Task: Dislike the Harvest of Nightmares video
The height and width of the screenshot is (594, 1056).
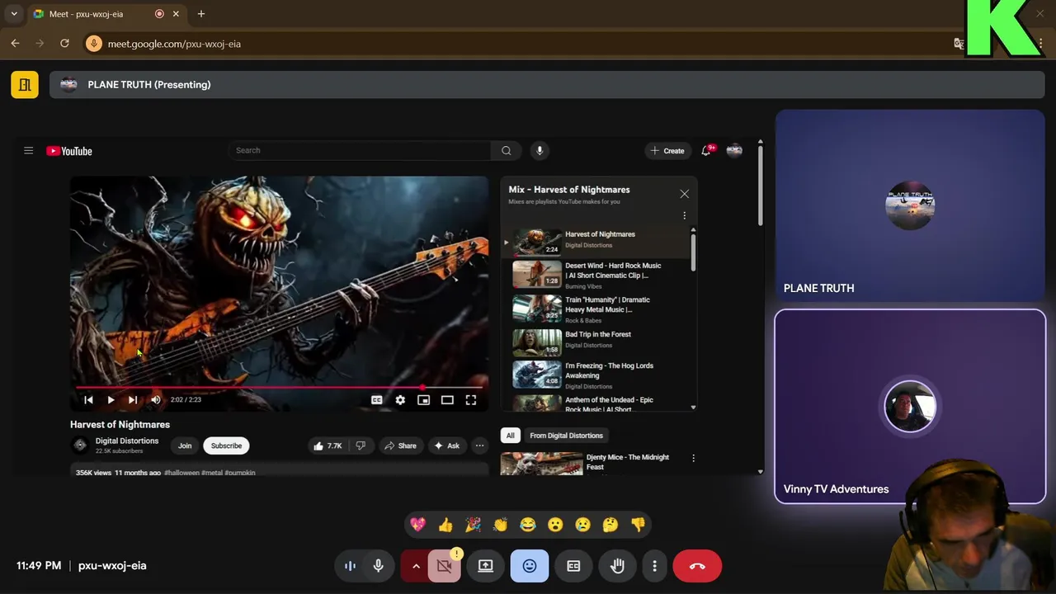Action: (x=361, y=445)
